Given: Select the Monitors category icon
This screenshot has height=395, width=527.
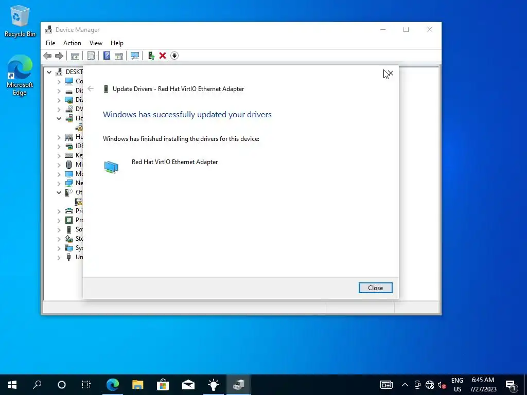Looking at the screenshot, I should tap(69, 174).
